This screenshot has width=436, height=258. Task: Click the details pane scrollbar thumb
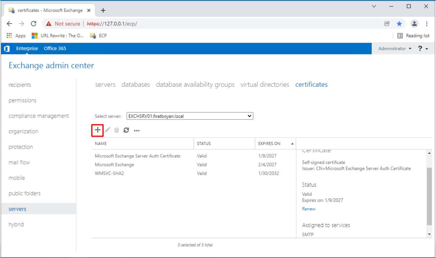[429, 196]
